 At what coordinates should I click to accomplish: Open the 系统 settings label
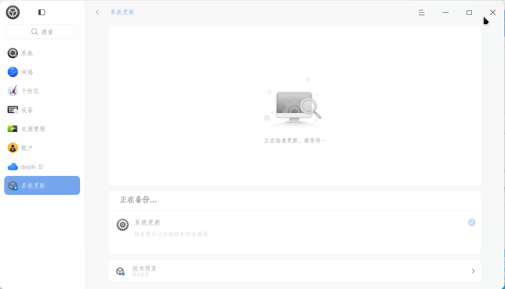pyautogui.click(x=27, y=53)
